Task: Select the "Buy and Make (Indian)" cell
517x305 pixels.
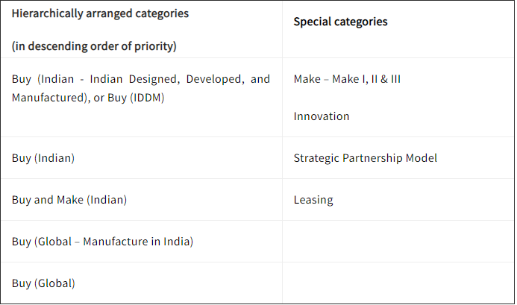Action: 69,200
